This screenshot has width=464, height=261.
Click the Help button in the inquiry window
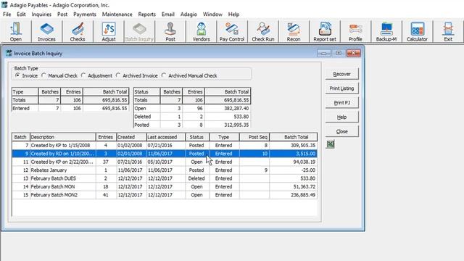pos(341,117)
